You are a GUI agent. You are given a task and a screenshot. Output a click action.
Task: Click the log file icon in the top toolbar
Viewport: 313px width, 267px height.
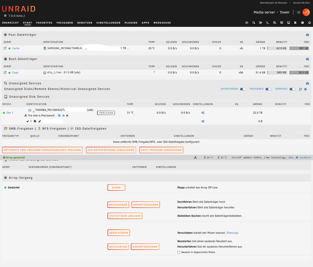pos(295,23)
